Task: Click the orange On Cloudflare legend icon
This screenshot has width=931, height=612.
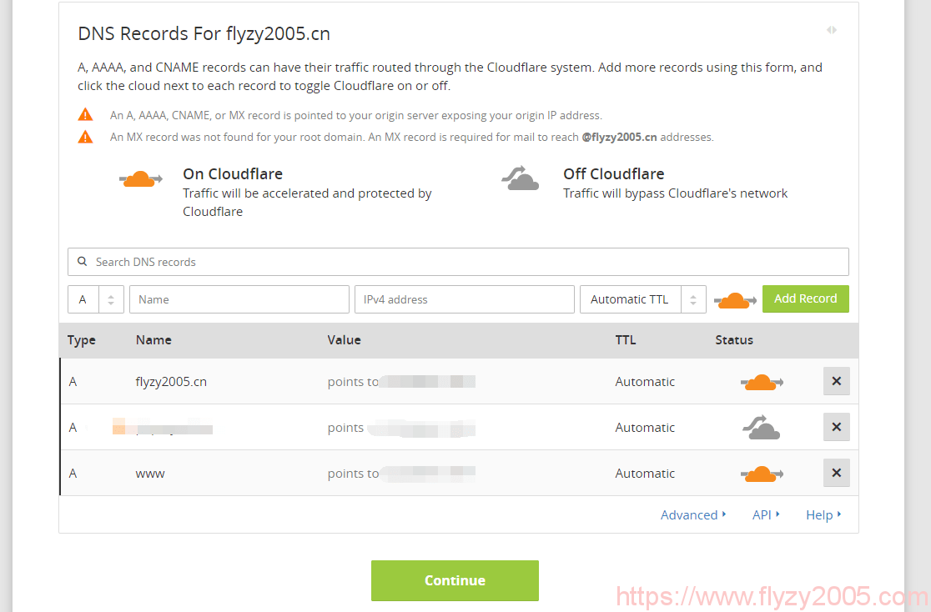Action: (x=141, y=178)
